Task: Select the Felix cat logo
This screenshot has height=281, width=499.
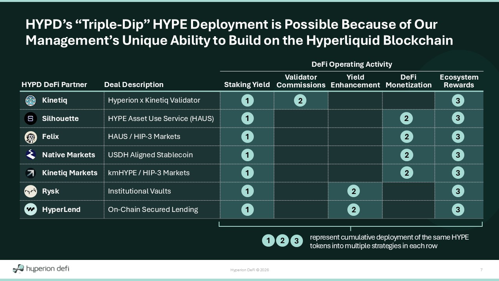Action: 31,137
